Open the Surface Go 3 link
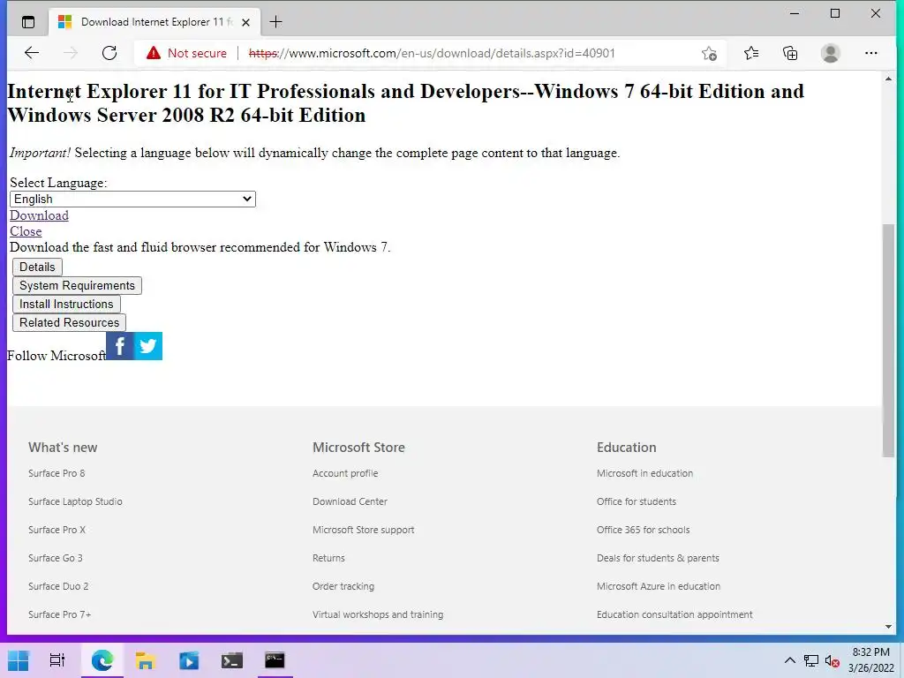This screenshot has height=678, width=904. click(x=56, y=558)
